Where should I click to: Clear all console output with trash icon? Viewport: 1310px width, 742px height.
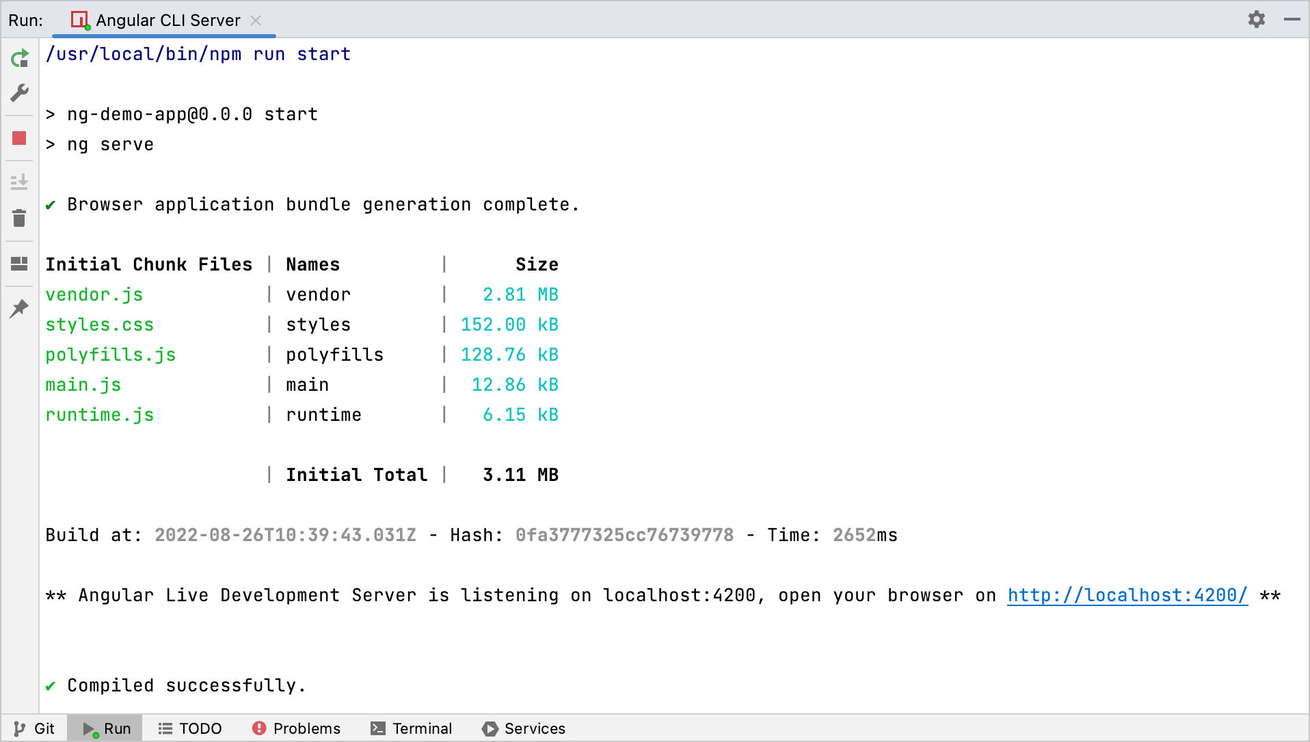coord(20,218)
